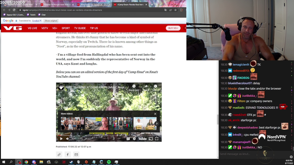The height and width of the screenshot is (165, 294).
Task: Click the Watch later clock icon
Action: click(134, 87)
